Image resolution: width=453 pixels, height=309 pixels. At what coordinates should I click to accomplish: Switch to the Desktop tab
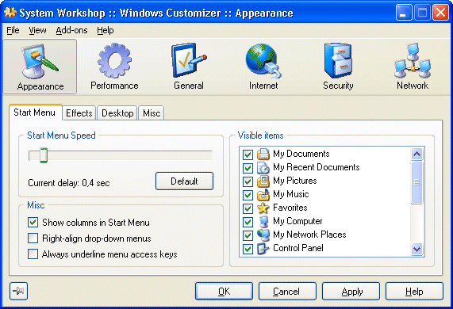117,113
